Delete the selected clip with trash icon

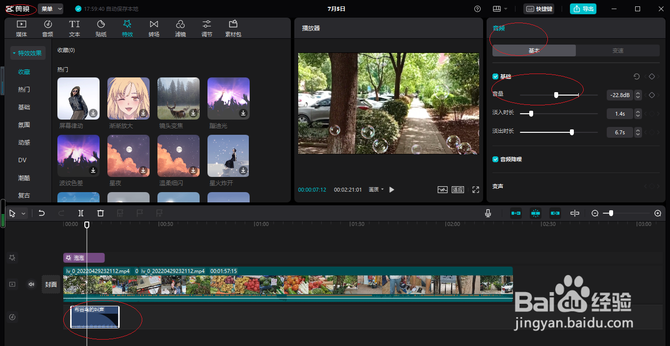pyautogui.click(x=101, y=213)
